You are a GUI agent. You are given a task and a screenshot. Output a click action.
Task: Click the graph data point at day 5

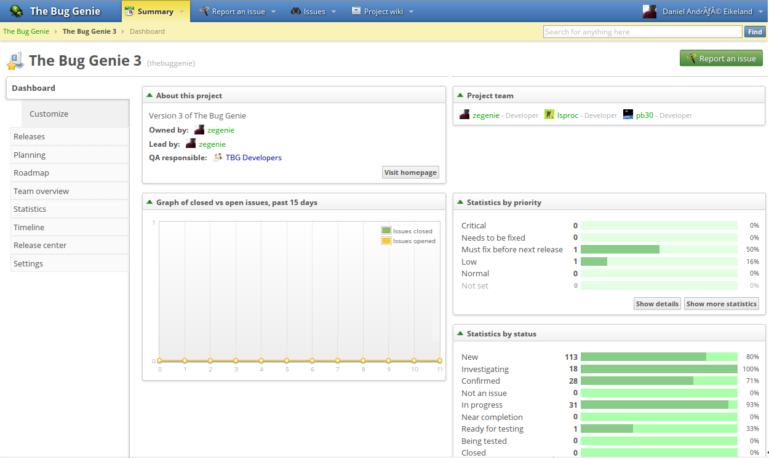[287, 361]
